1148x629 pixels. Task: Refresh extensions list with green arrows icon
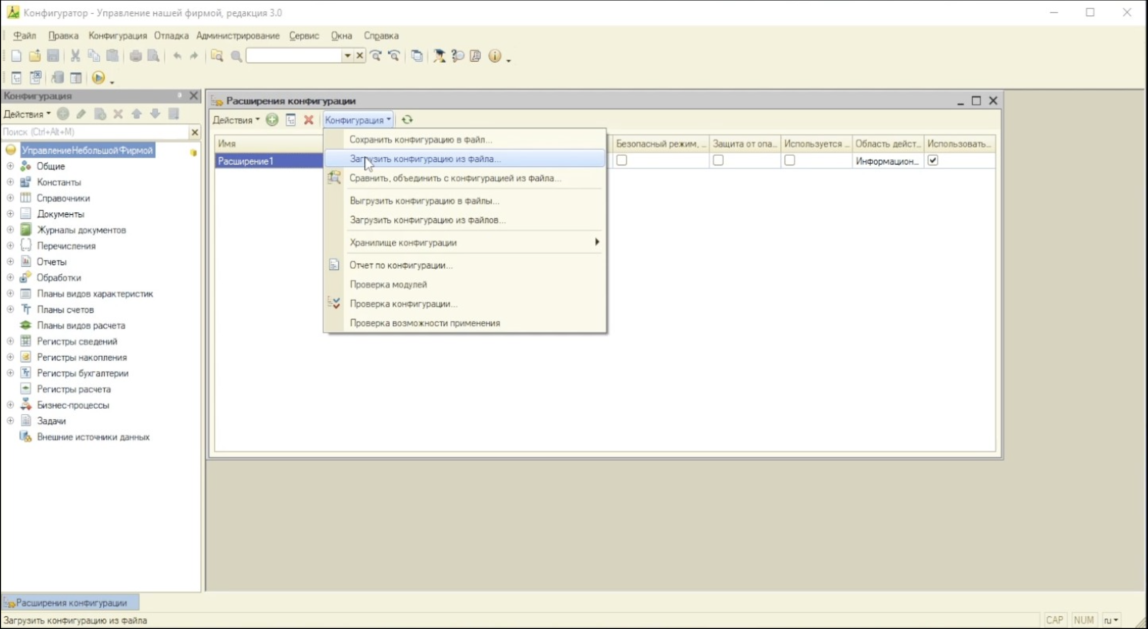tap(407, 120)
